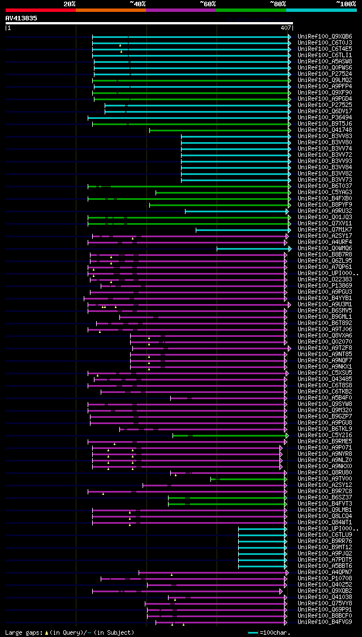Select the UniRef100_B6T037 label

click(325, 186)
